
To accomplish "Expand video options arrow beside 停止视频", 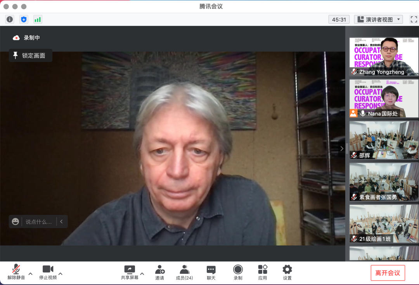I will pos(61,274).
